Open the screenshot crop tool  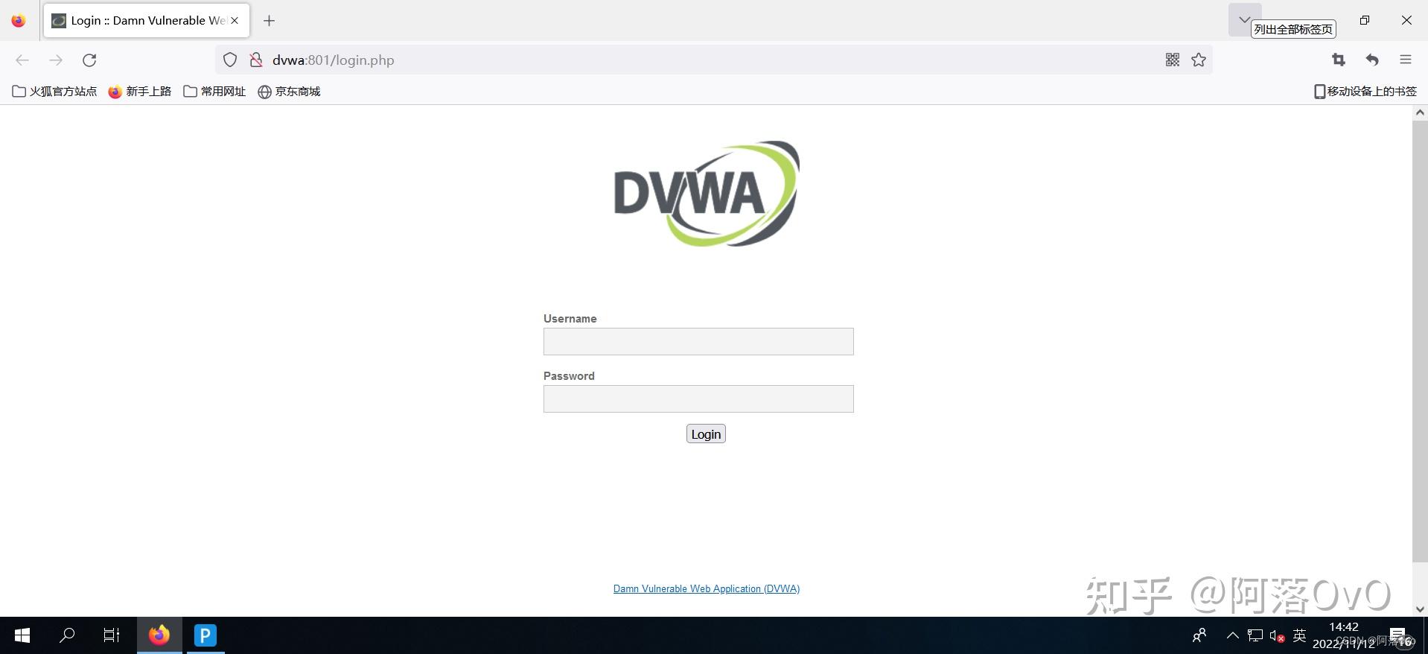tap(1339, 60)
